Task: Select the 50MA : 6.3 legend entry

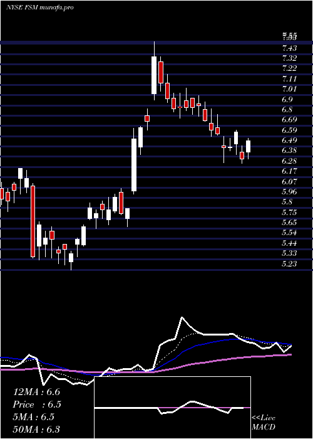Action: [x=36, y=430]
